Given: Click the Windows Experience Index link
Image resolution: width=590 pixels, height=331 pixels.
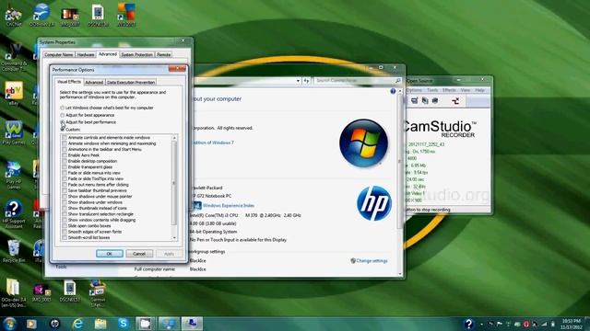Looking at the screenshot, I should coord(228,205).
